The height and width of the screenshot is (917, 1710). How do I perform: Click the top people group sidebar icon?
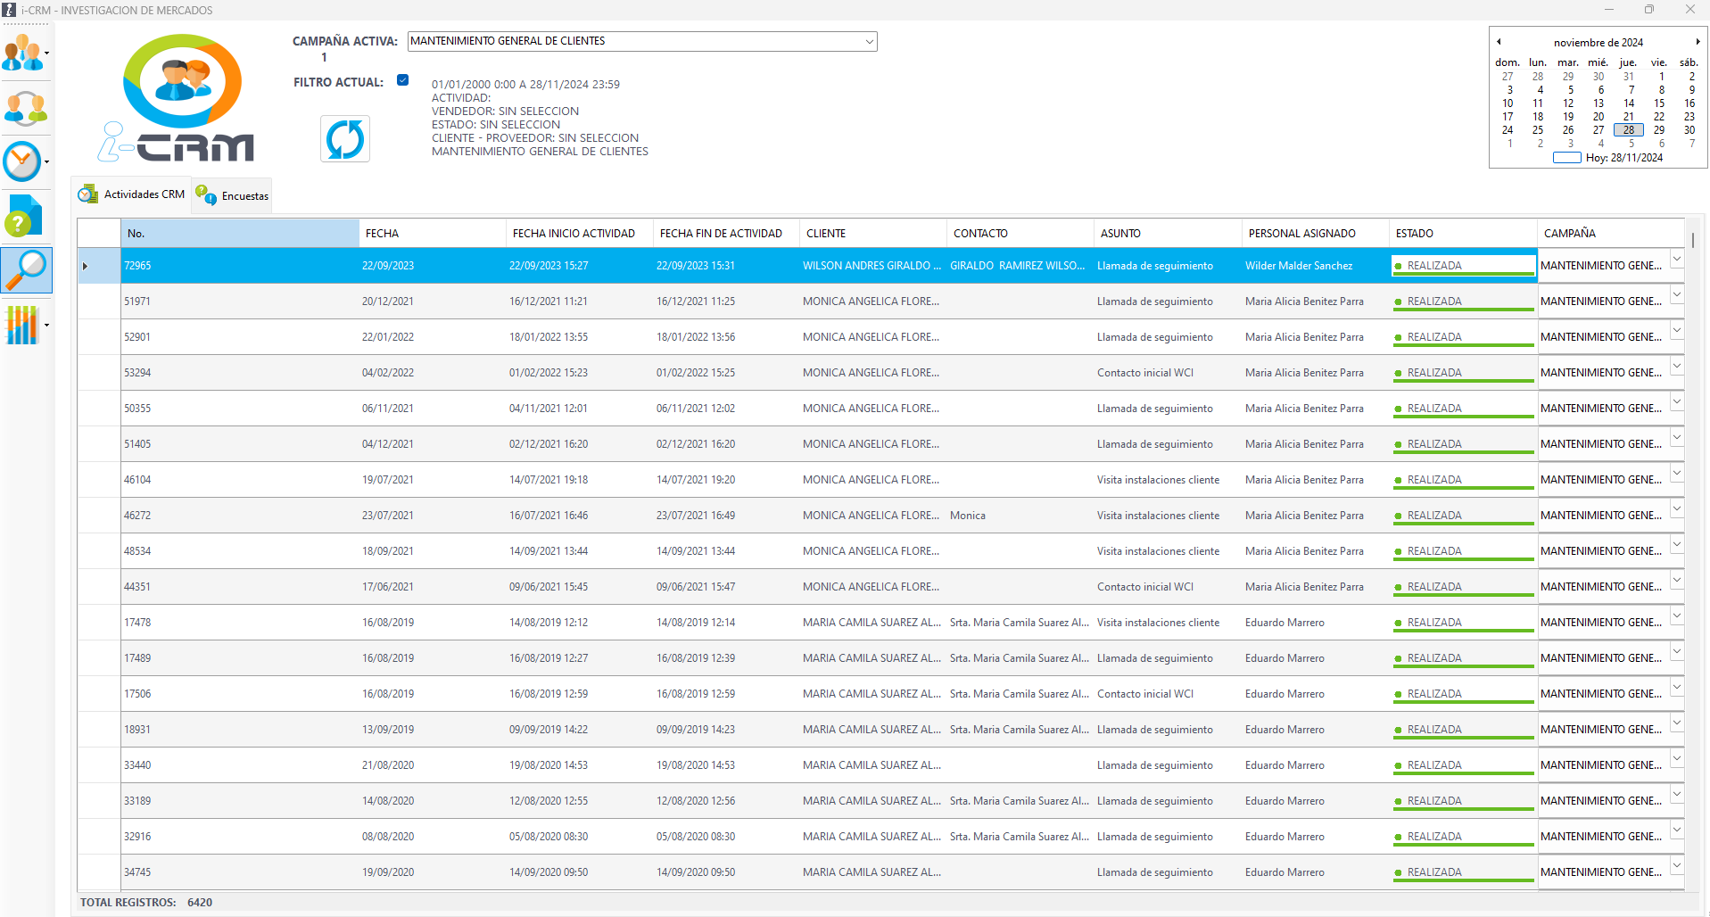click(x=22, y=54)
